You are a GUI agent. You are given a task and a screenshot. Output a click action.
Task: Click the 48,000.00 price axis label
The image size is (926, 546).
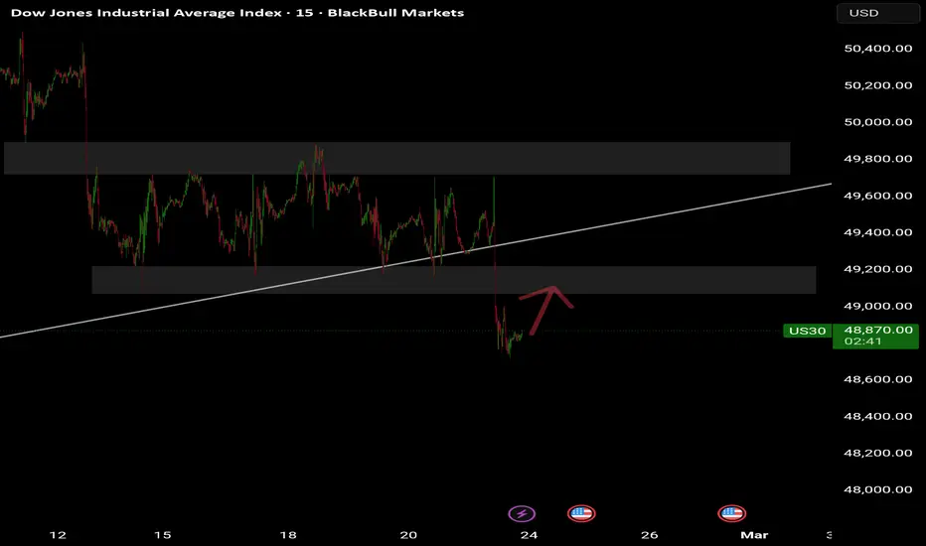(878, 489)
